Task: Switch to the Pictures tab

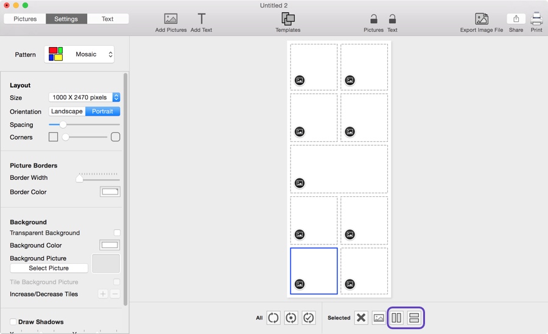Action: tap(25, 19)
